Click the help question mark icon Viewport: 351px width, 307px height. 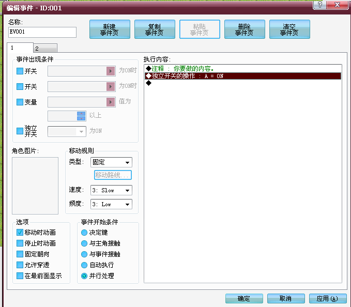click(x=320, y=5)
